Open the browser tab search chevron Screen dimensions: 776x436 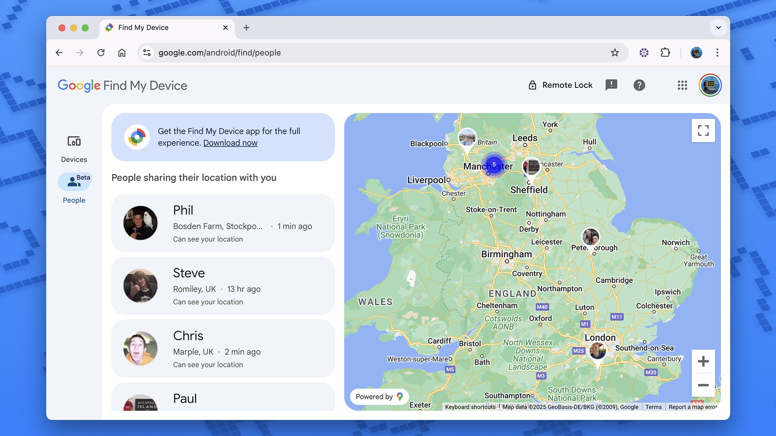(x=718, y=28)
